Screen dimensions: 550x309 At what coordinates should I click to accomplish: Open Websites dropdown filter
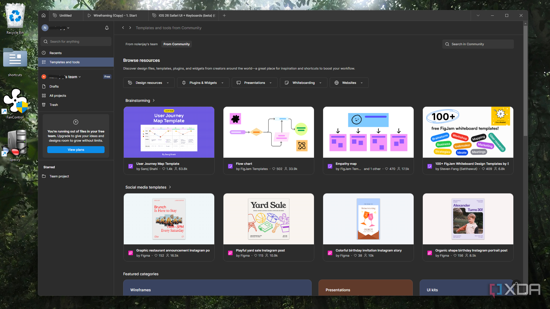(349, 83)
